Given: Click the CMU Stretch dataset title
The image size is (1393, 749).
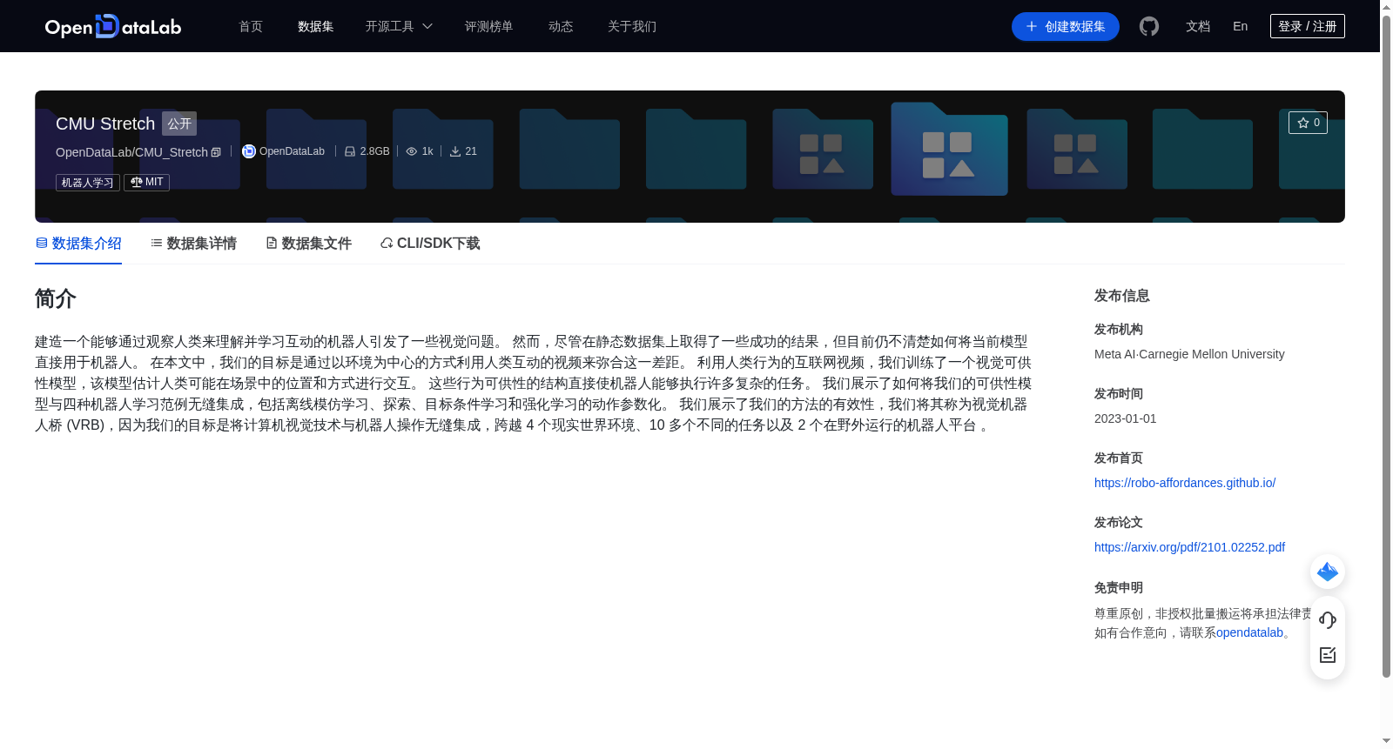Looking at the screenshot, I should (x=105, y=124).
